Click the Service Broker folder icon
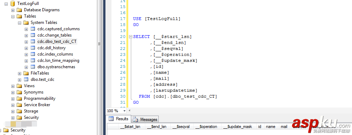 click(19, 105)
